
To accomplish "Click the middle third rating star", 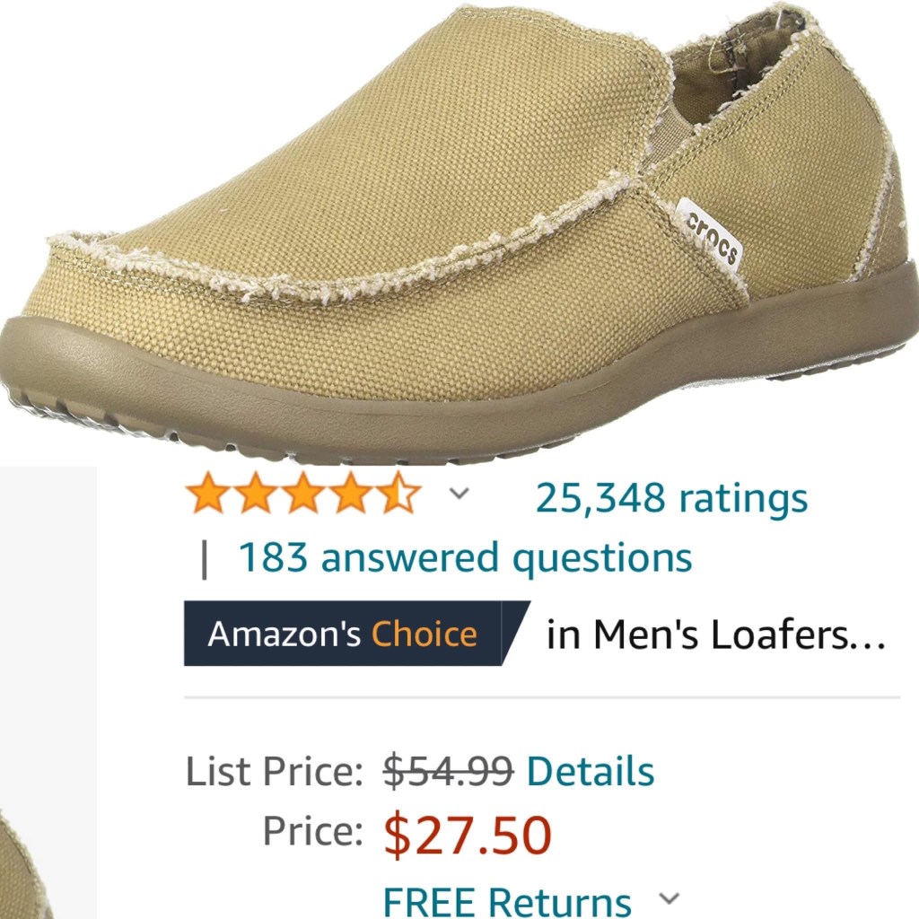I will point(303,494).
